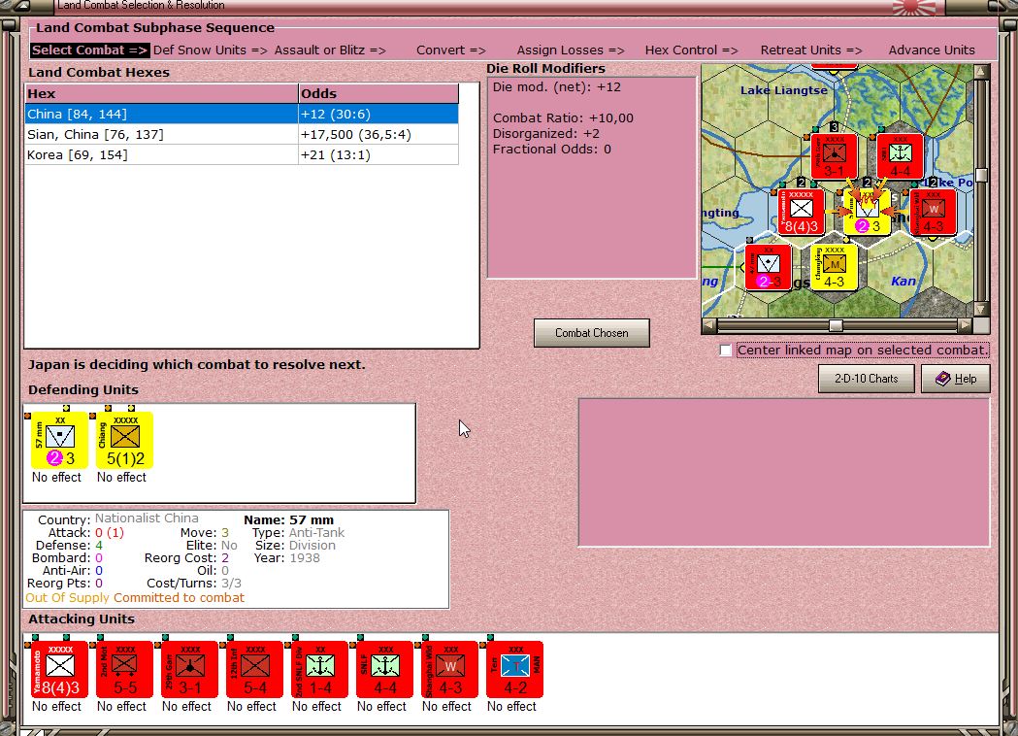
Task: Click the yellow defending stack under attack arrows
Action: tap(867, 212)
